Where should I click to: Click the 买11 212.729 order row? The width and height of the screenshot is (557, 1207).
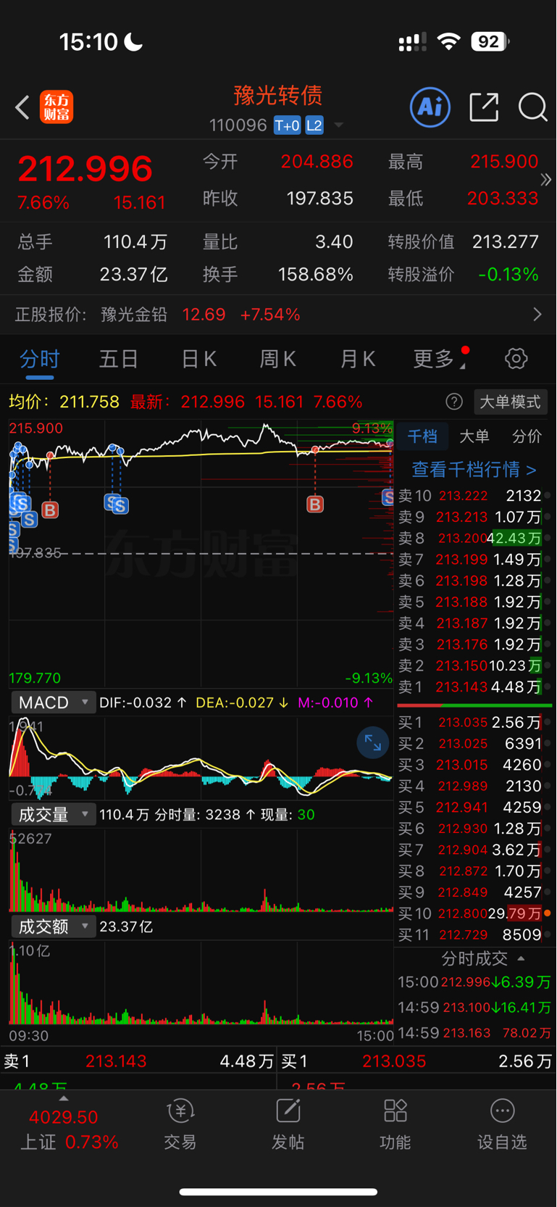(474, 935)
